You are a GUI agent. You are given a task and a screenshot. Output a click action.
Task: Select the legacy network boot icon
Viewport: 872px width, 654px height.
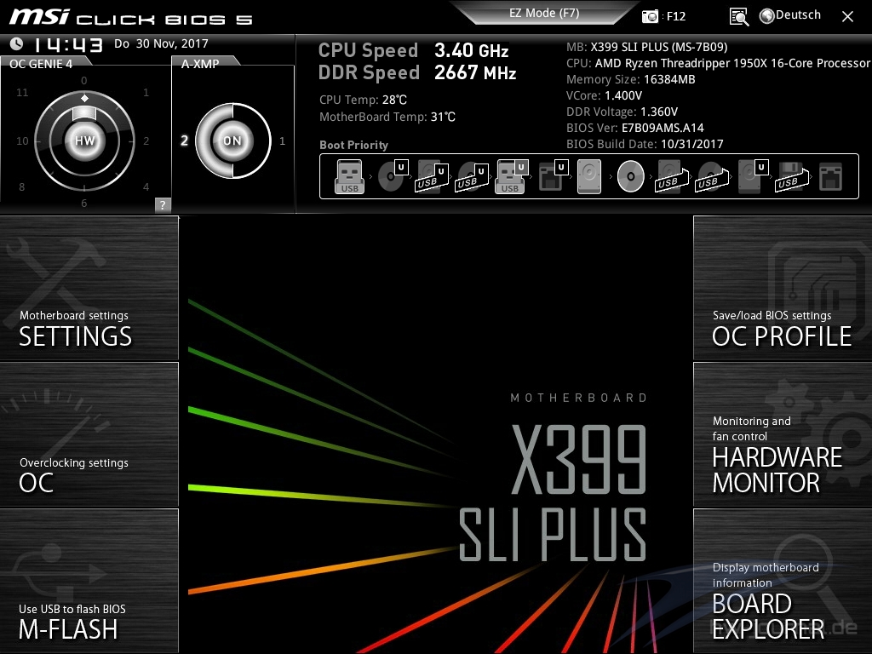point(831,177)
